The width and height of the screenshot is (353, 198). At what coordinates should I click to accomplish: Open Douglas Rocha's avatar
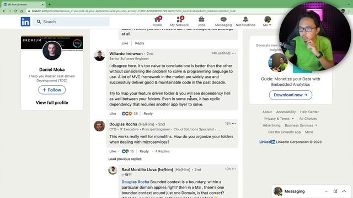pyautogui.click(x=99, y=126)
